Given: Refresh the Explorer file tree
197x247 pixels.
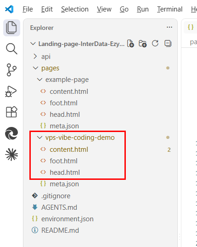Looking at the screenshot, I should click(155, 44).
